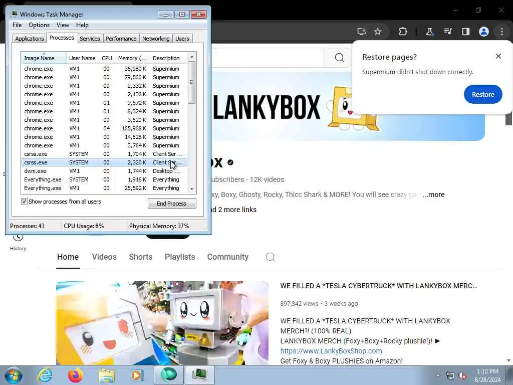Click the Restore button
The height and width of the screenshot is (385, 513).
point(483,94)
